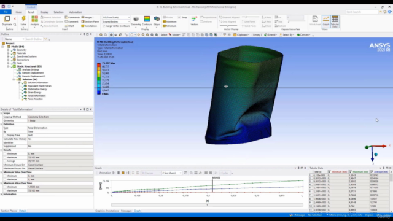Click the Extend toolbar button
393x221 pixels.
coord(270,35)
